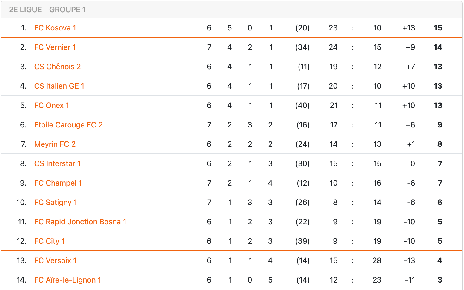Go to FC Onex 1 team page

(x=52, y=105)
